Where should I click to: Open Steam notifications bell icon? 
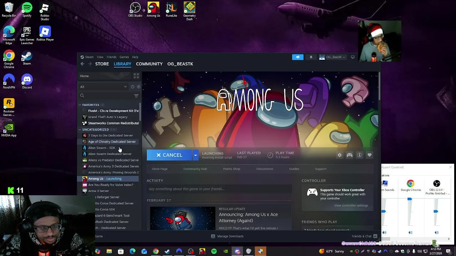click(x=311, y=57)
